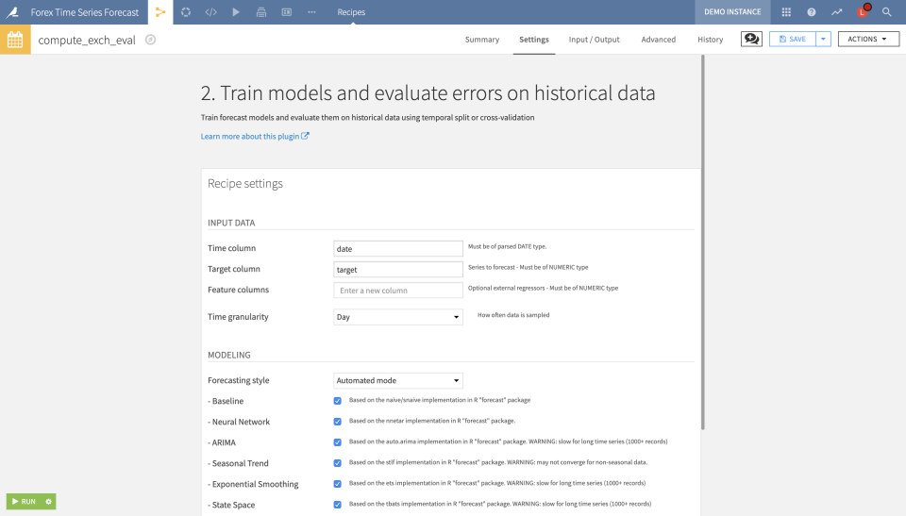Click the green Run button
This screenshot has width=906, height=516.
pyautogui.click(x=24, y=502)
